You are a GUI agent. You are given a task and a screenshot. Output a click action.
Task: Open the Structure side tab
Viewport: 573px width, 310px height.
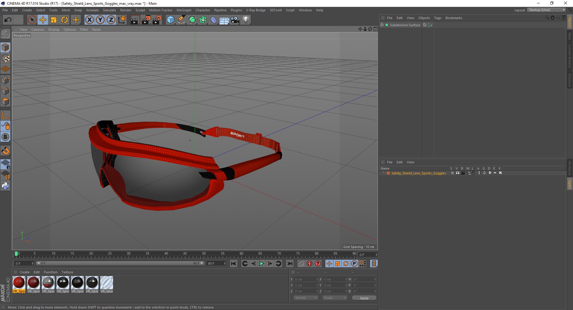pos(570,80)
